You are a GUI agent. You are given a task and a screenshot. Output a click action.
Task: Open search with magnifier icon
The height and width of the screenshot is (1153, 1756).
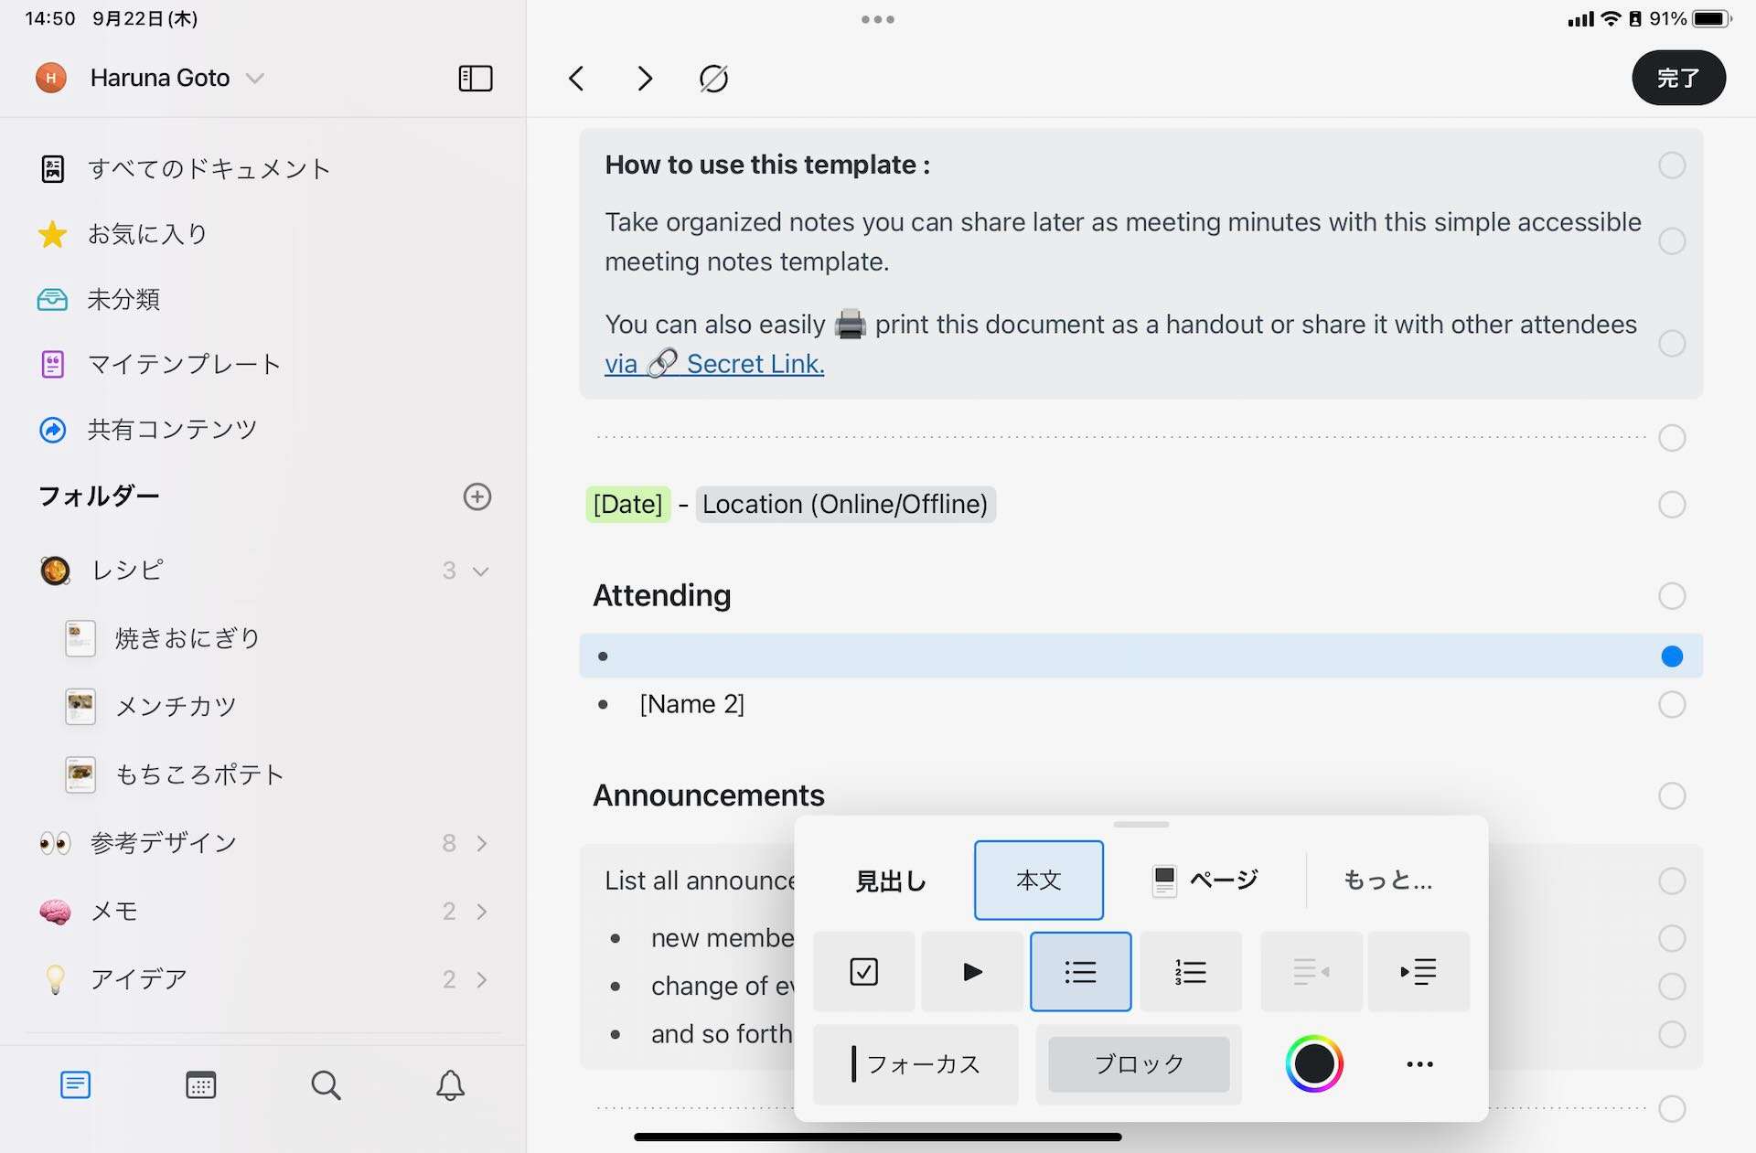click(326, 1085)
